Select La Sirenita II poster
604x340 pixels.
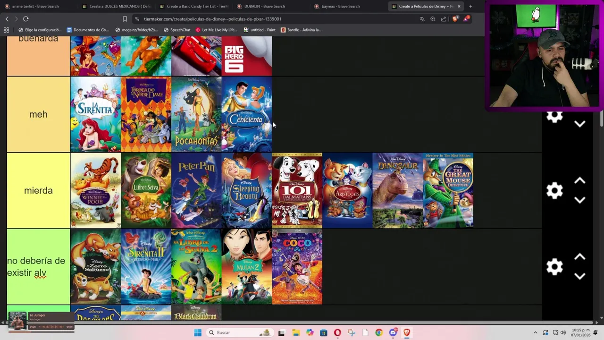pyautogui.click(x=146, y=267)
